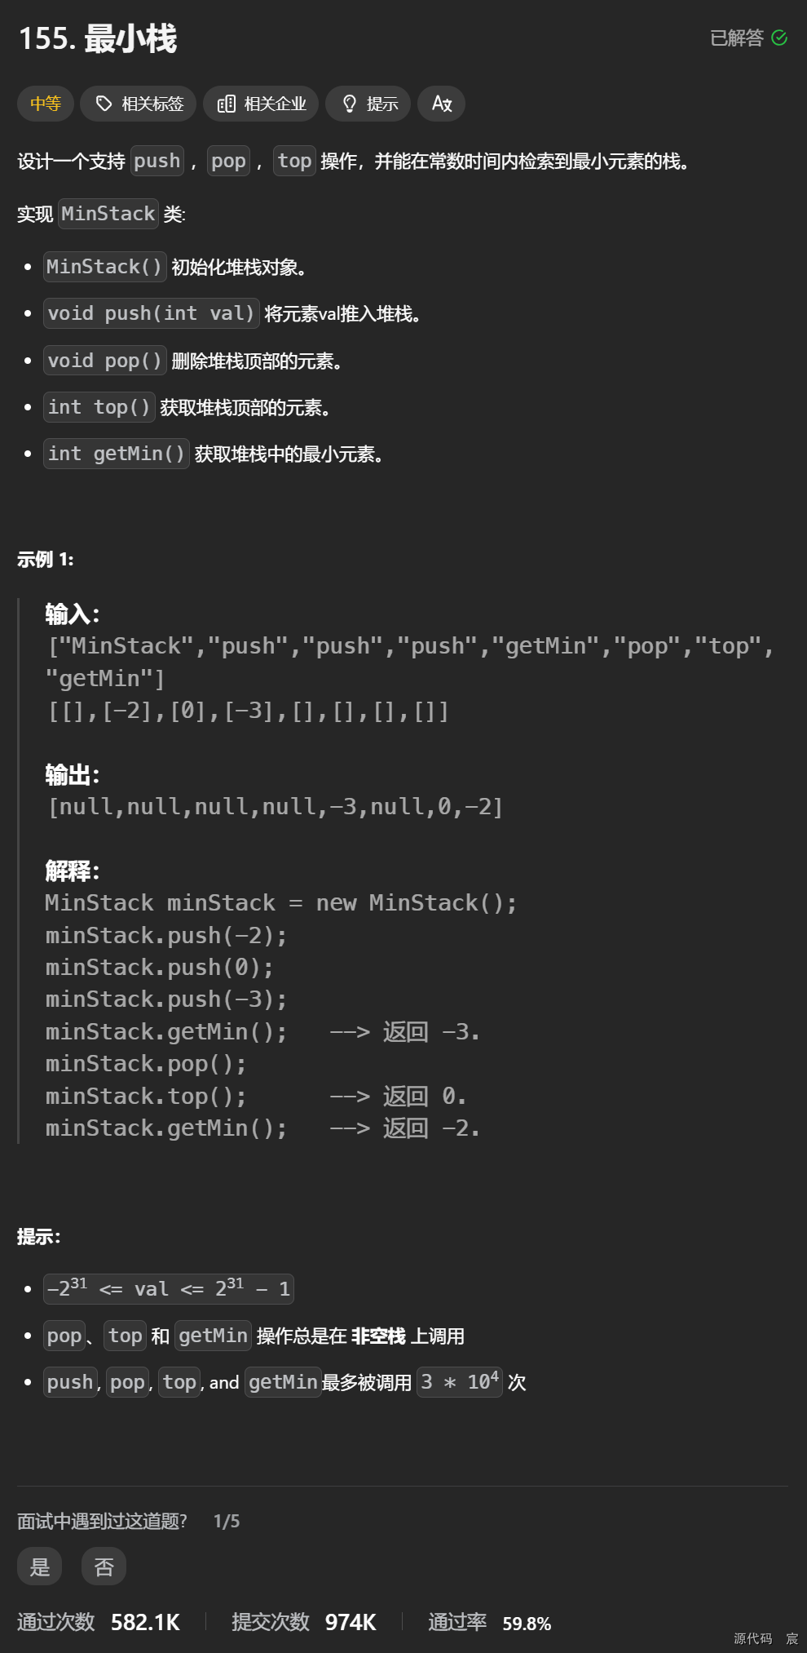Click the translate language icon

coord(442,104)
